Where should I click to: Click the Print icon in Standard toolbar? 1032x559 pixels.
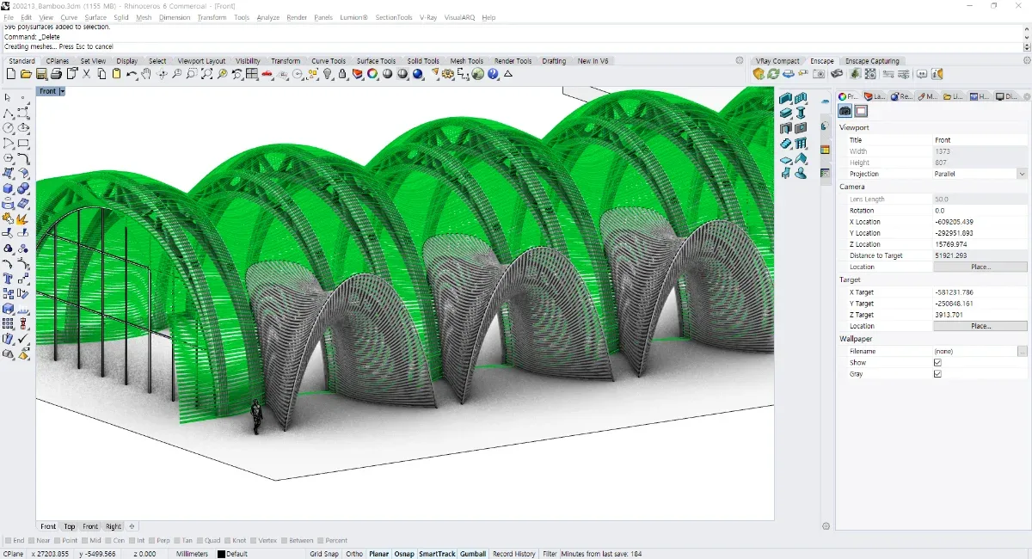click(x=56, y=75)
